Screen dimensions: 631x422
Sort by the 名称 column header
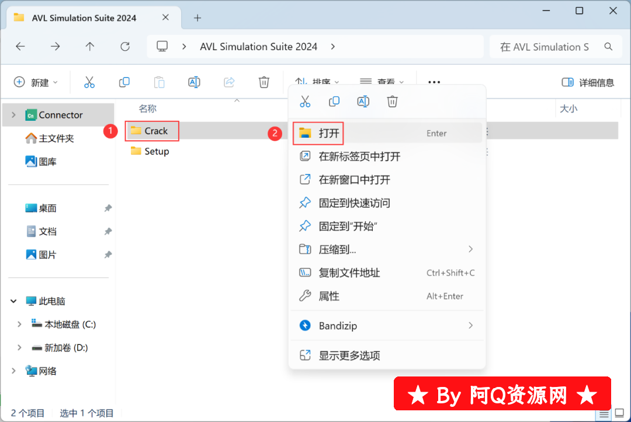(x=148, y=109)
